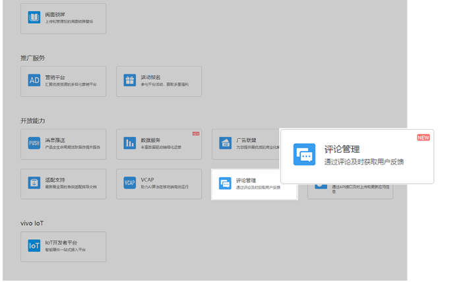453x282 pixels.
Task: Click the description under IoT开发者平台
Action: click(65, 250)
